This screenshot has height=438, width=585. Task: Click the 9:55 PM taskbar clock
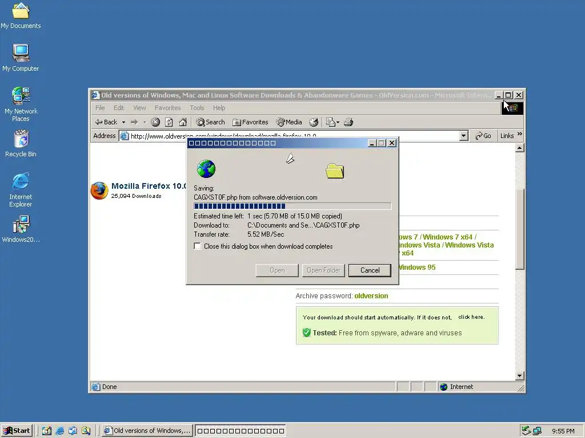pyautogui.click(x=563, y=431)
